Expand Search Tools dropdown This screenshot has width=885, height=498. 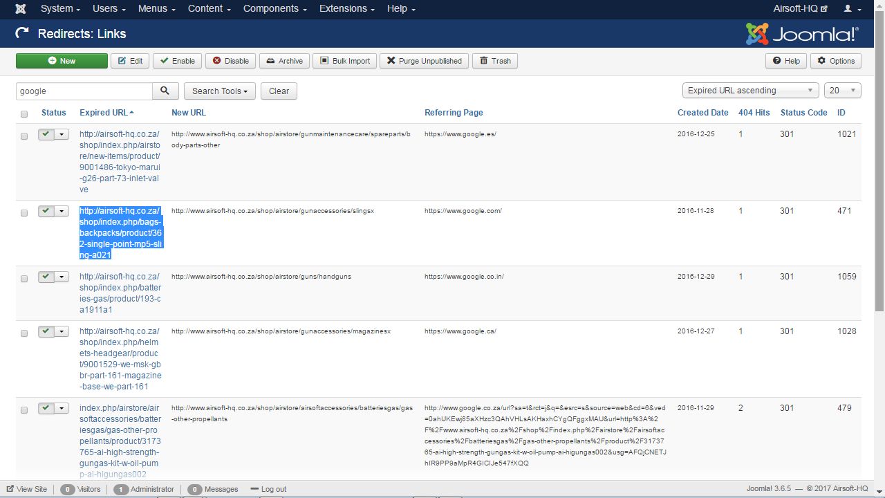coord(220,91)
